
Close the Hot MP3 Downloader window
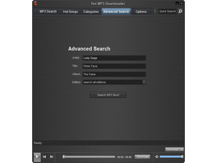(x=181, y=4)
